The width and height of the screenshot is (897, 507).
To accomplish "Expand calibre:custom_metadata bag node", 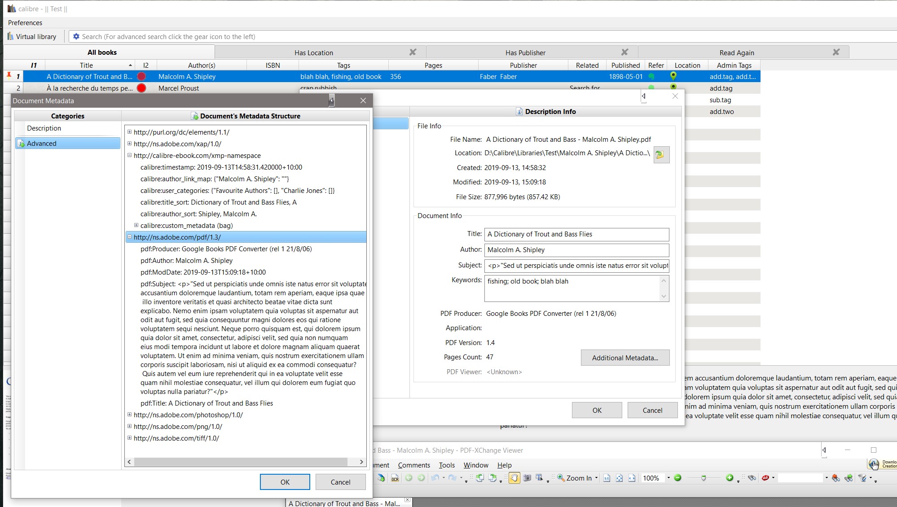I will pos(136,225).
